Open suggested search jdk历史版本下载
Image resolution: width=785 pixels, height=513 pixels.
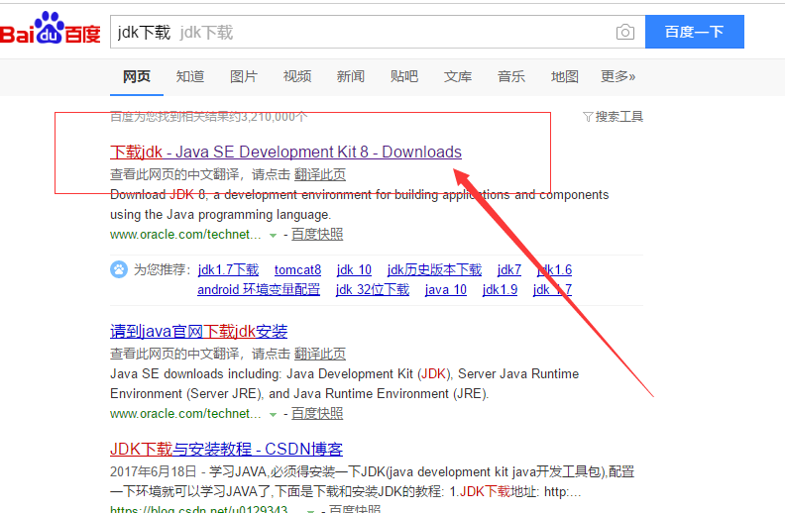[434, 270]
